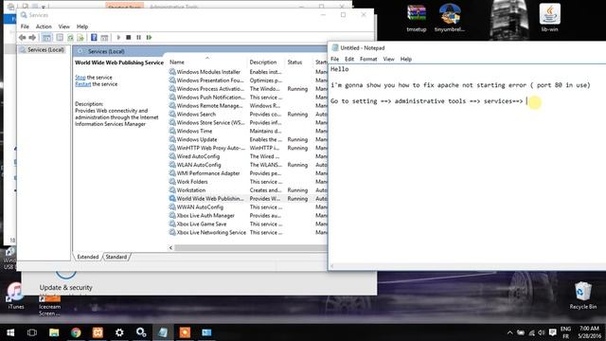Open the Edit menu in Notepad
Viewport: 606px width, 341px height.
pos(349,59)
